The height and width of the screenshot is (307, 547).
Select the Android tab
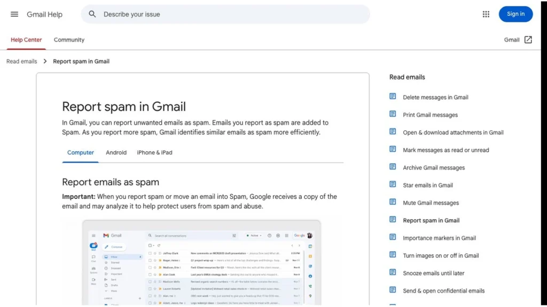point(116,152)
